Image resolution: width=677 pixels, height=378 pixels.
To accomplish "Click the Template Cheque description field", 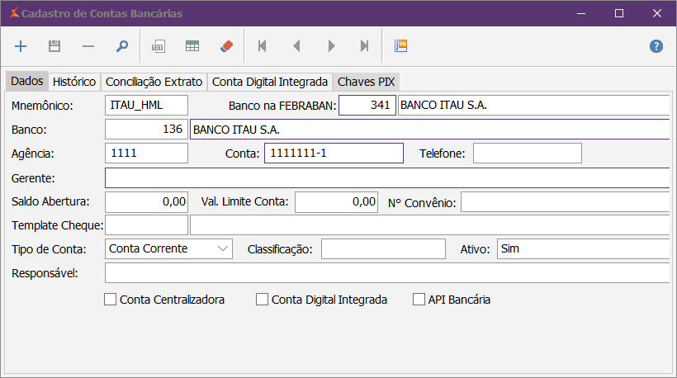I will coord(430,225).
